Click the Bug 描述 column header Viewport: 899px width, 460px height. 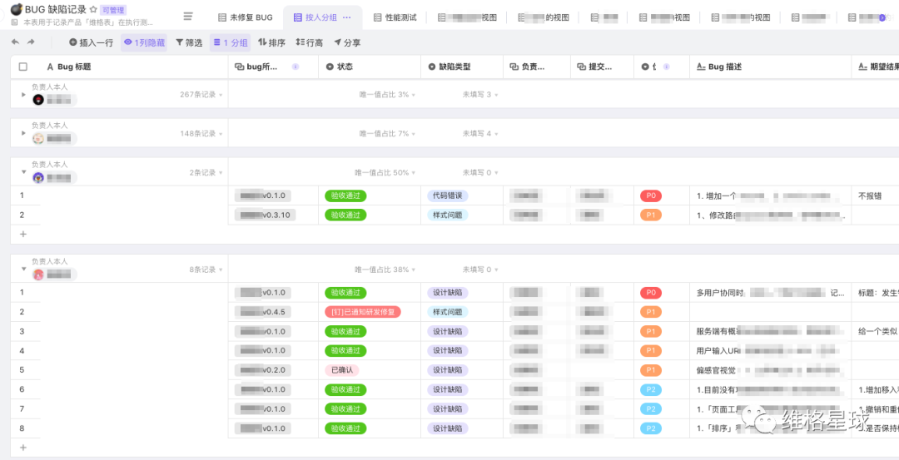(771, 67)
